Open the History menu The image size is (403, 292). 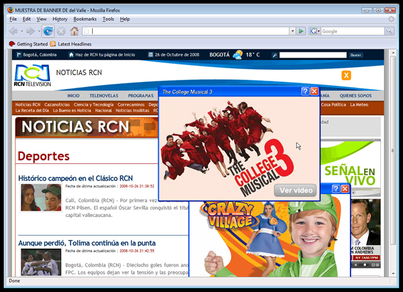(60, 19)
